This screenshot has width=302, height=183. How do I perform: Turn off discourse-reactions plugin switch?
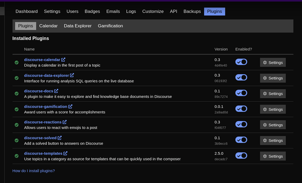click(241, 124)
